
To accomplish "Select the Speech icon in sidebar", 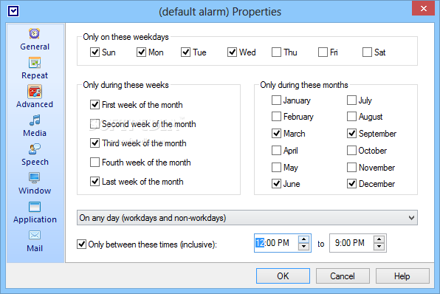I will click(x=35, y=149).
